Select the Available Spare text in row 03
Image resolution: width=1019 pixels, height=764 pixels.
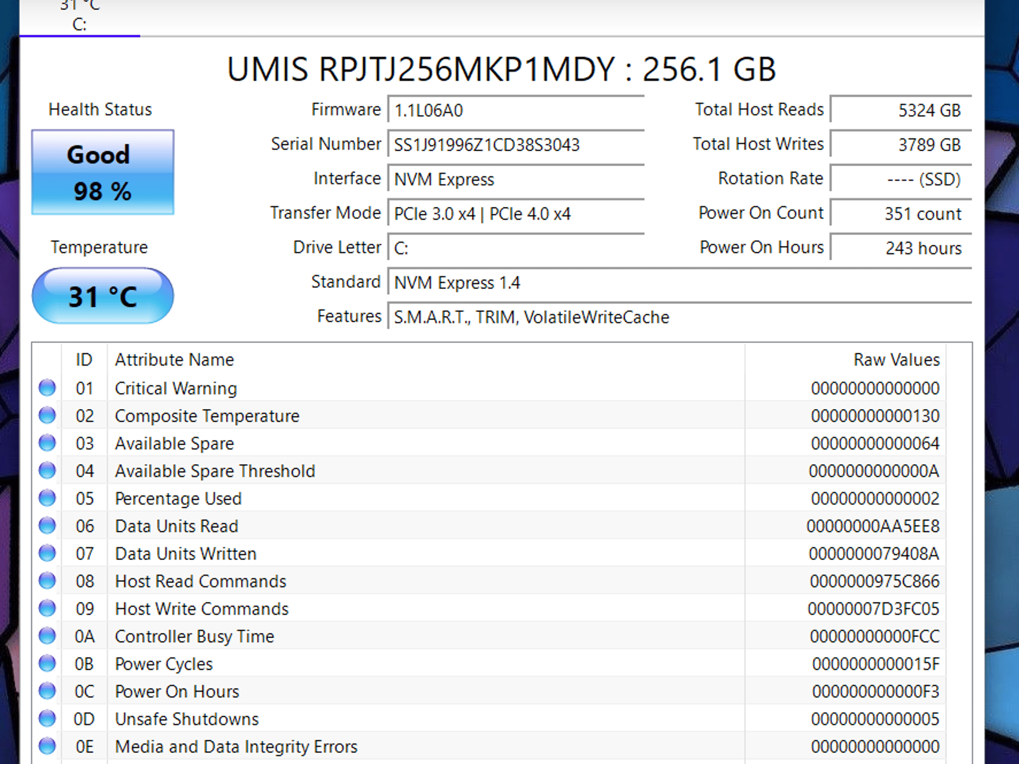pos(174,444)
